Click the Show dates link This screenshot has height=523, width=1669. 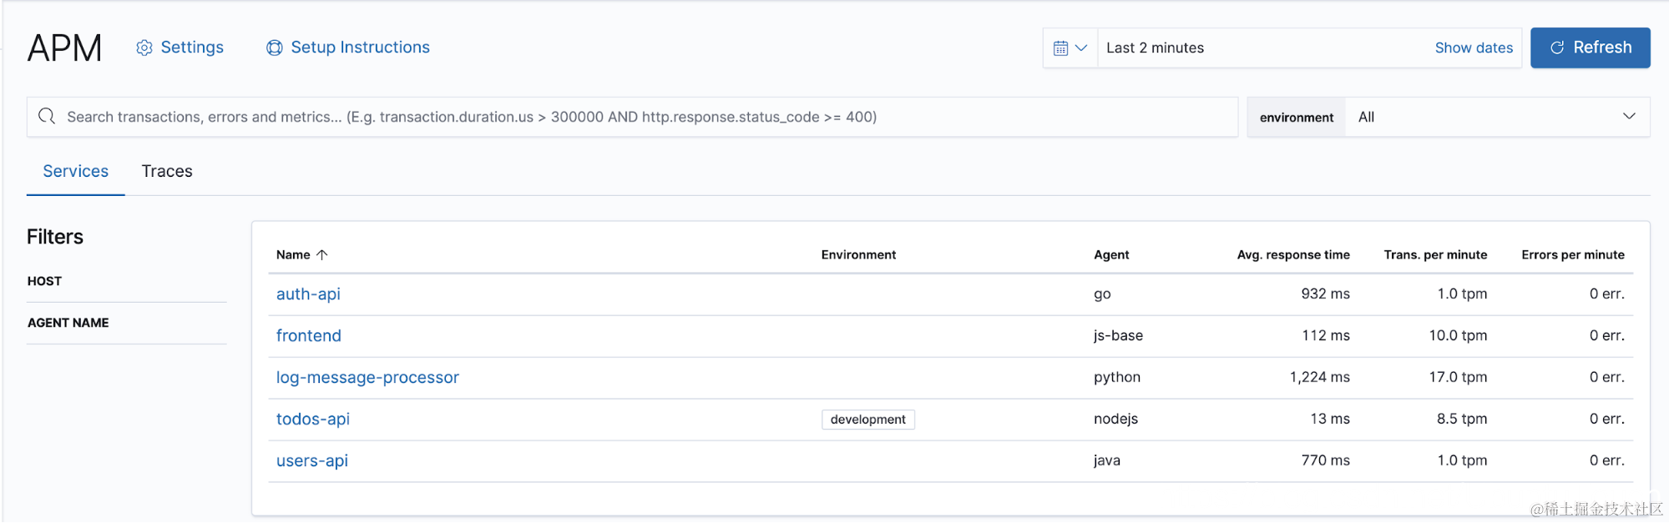pos(1474,48)
